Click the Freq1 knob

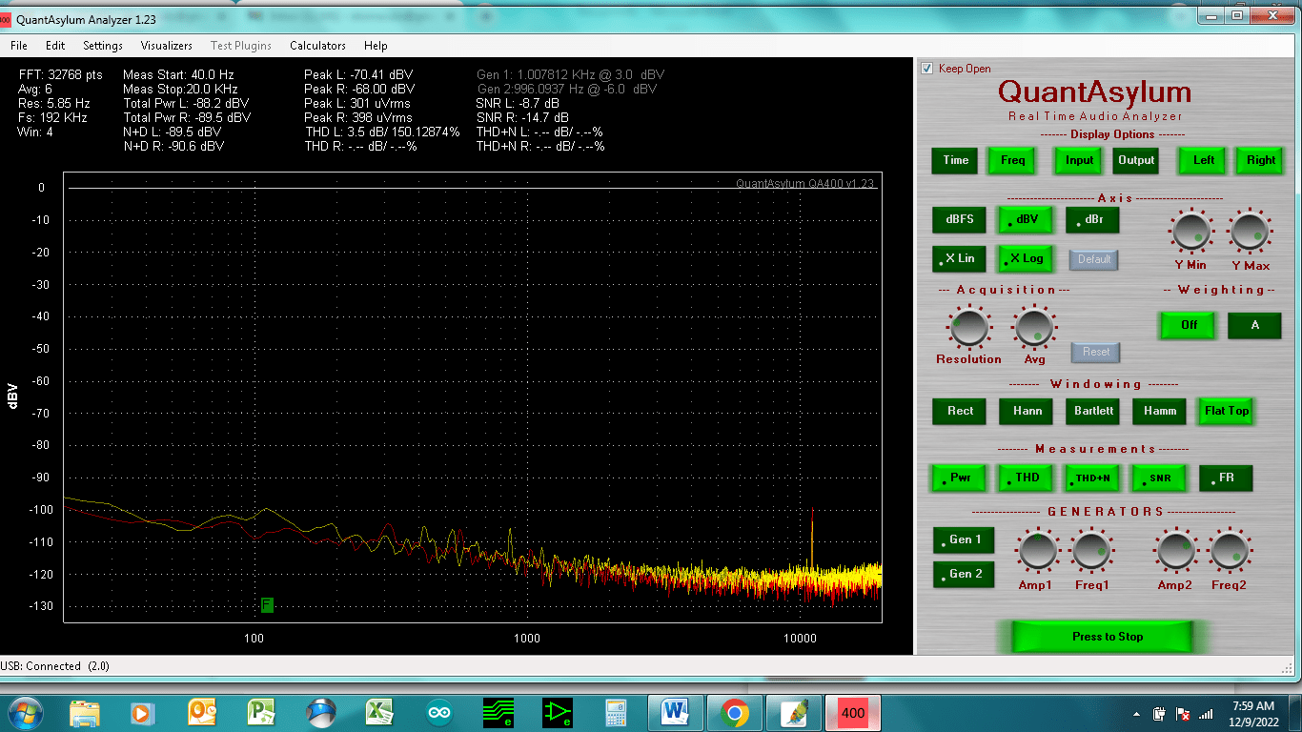coord(1091,550)
